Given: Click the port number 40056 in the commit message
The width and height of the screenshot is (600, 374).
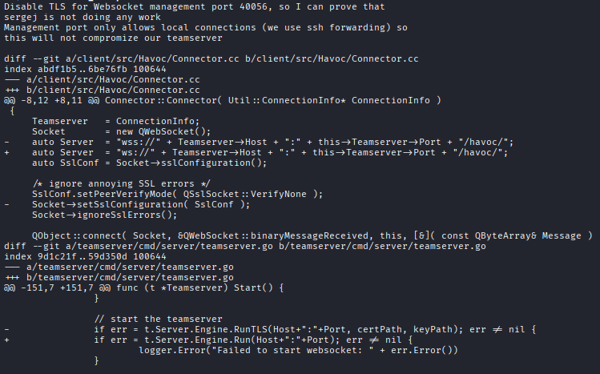Looking at the screenshot, I should tap(253, 6).
